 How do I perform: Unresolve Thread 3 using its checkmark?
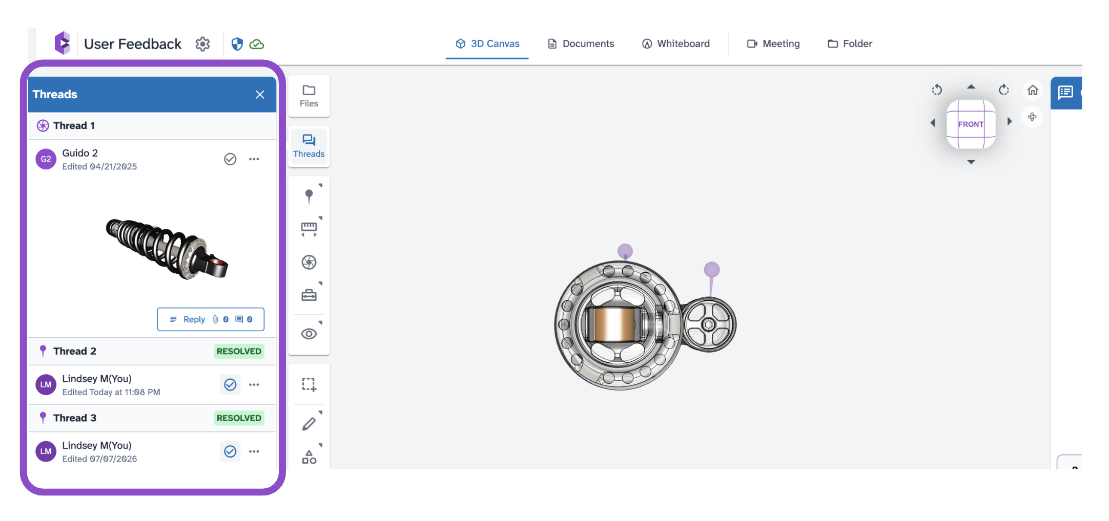point(230,451)
